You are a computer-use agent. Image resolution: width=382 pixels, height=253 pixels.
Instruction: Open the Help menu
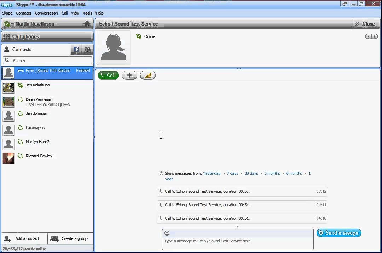pos(99,13)
